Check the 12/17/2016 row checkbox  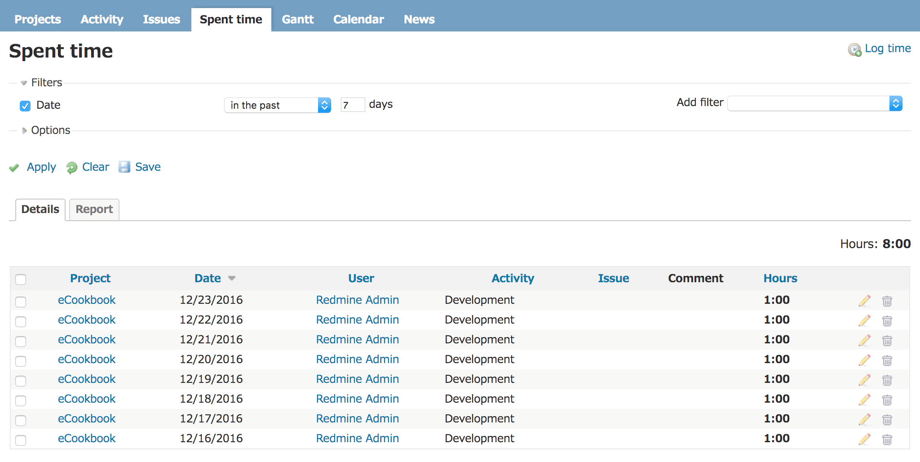pos(21,420)
